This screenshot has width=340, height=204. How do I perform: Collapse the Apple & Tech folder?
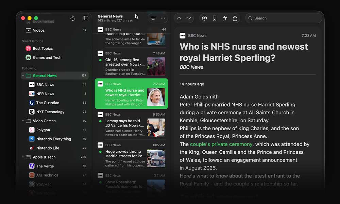click(x=23, y=157)
